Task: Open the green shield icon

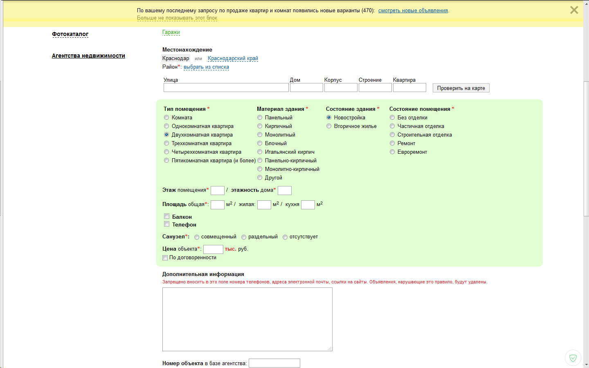Action: tap(573, 358)
